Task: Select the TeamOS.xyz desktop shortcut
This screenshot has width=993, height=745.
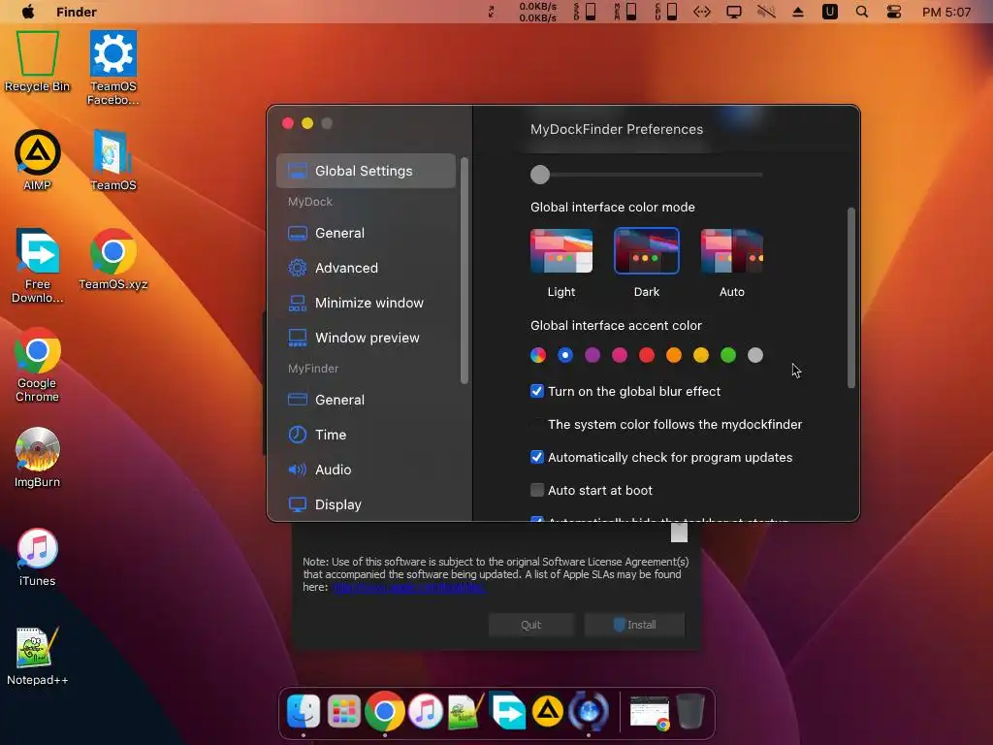Action: [x=113, y=259]
